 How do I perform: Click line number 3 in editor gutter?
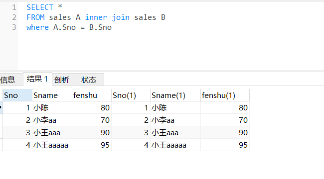point(14,27)
